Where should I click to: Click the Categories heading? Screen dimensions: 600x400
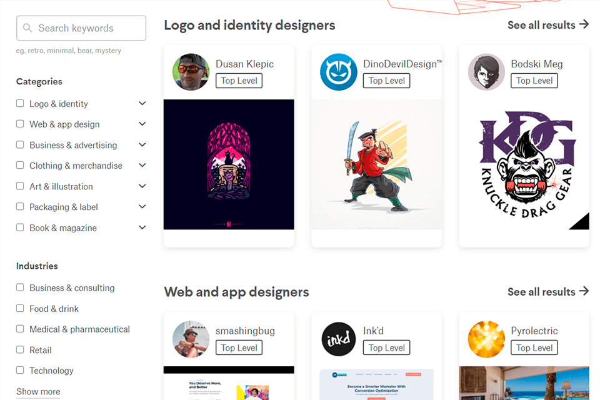39,81
